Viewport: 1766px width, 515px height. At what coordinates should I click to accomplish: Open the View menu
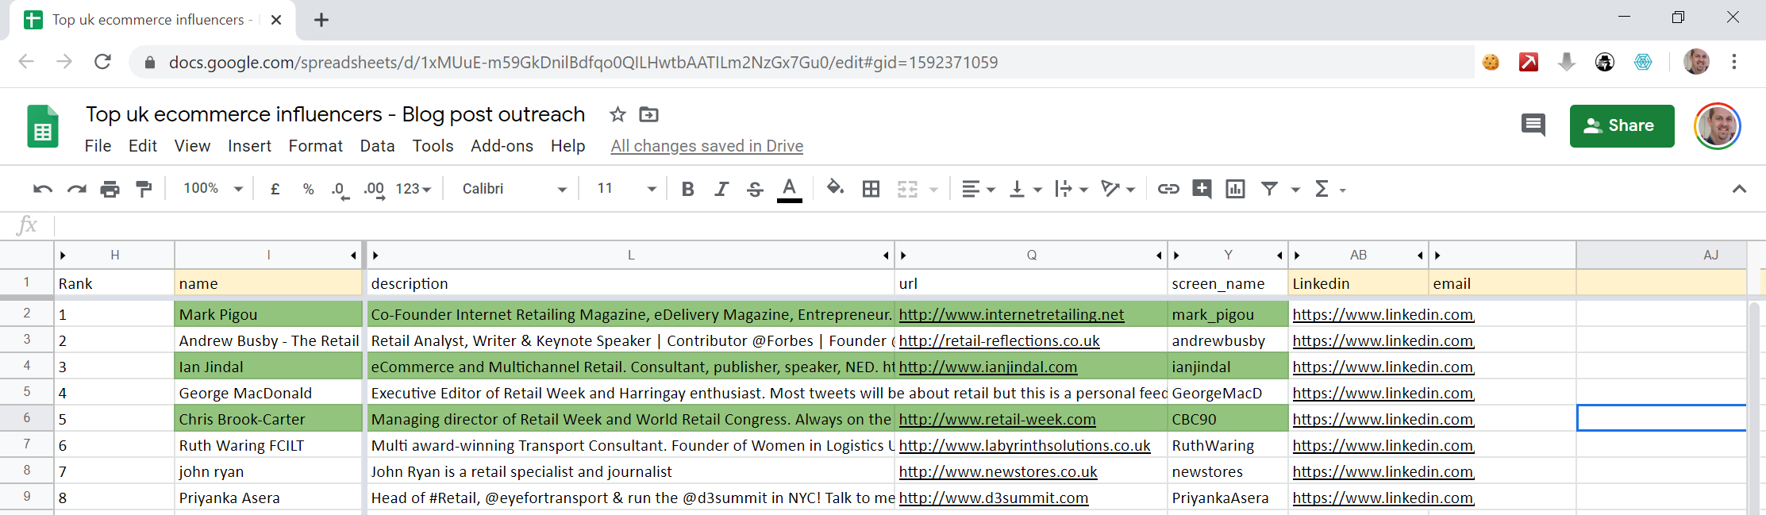[192, 146]
